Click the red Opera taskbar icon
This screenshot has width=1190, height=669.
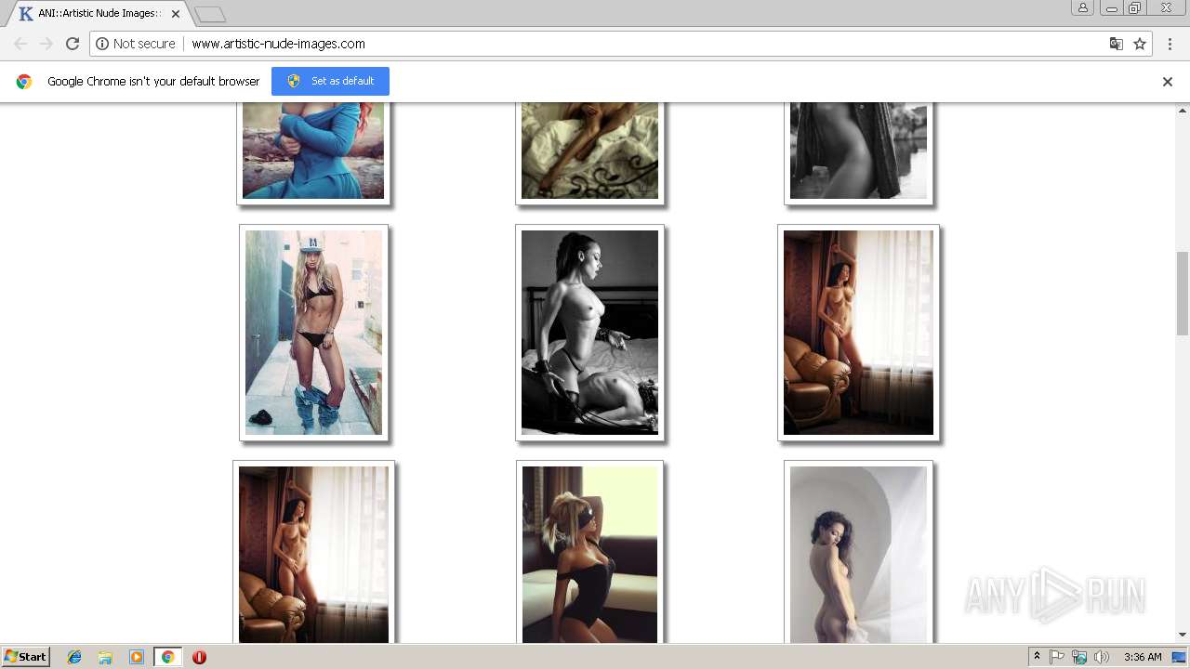[199, 657]
